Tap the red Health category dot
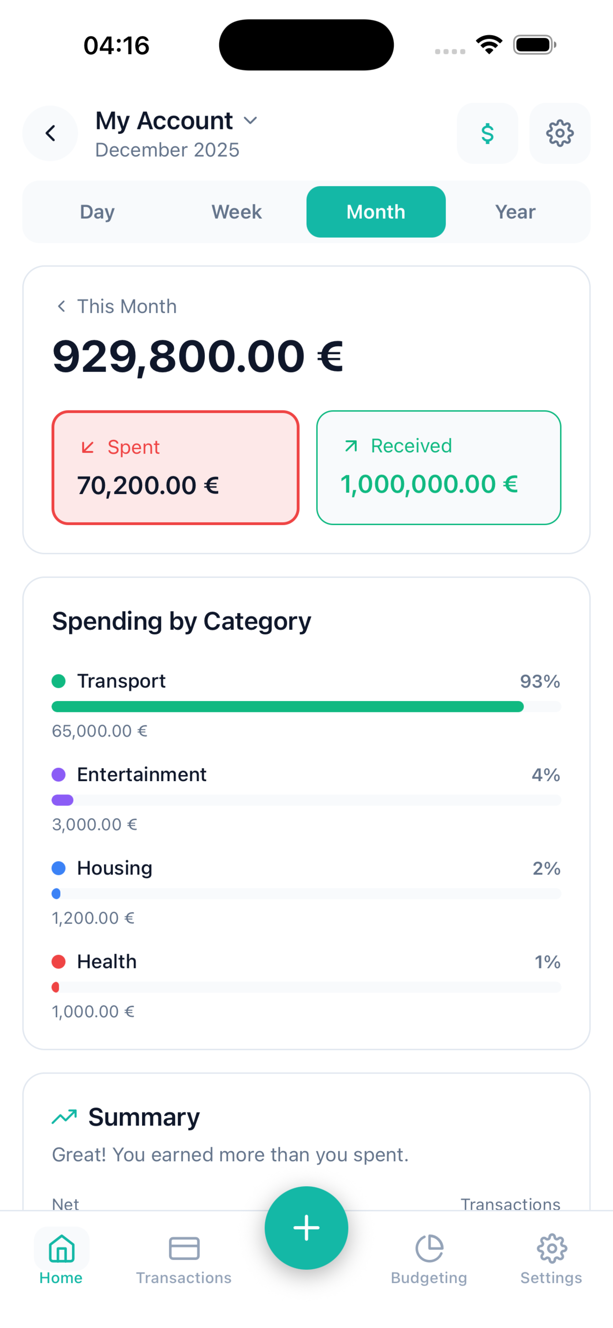The height and width of the screenshot is (1328, 613). pyautogui.click(x=59, y=961)
